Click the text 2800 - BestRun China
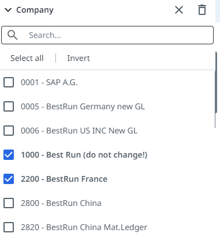Screen dimensions: 220x241 point(61,203)
